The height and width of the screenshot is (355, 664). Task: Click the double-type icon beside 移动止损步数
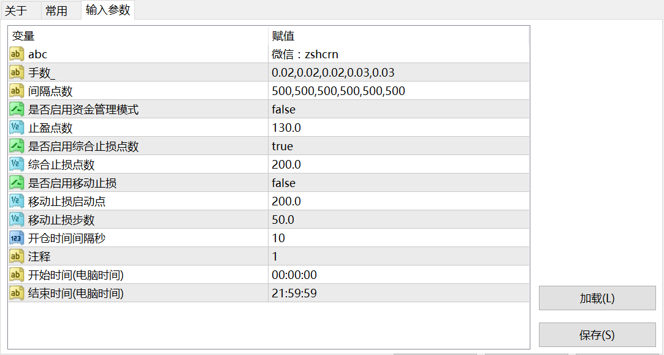pos(17,219)
